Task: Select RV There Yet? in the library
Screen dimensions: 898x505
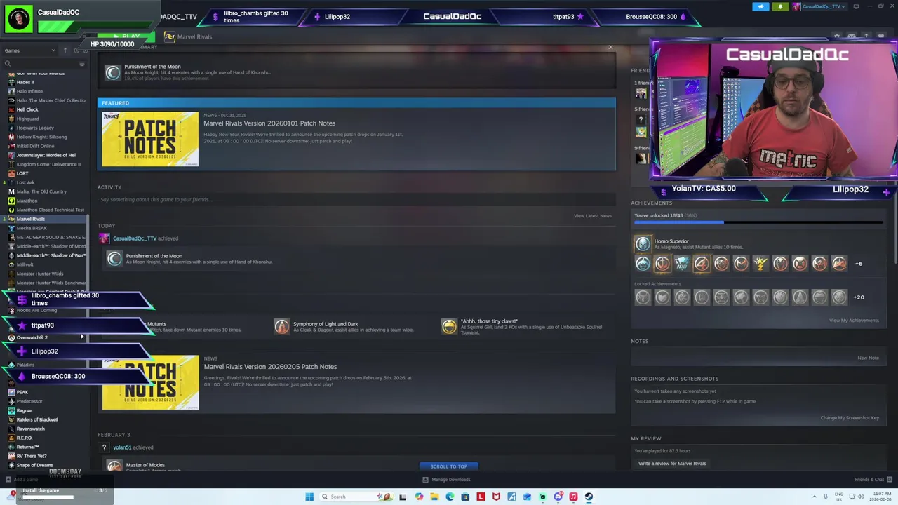Action: tap(31, 456)
